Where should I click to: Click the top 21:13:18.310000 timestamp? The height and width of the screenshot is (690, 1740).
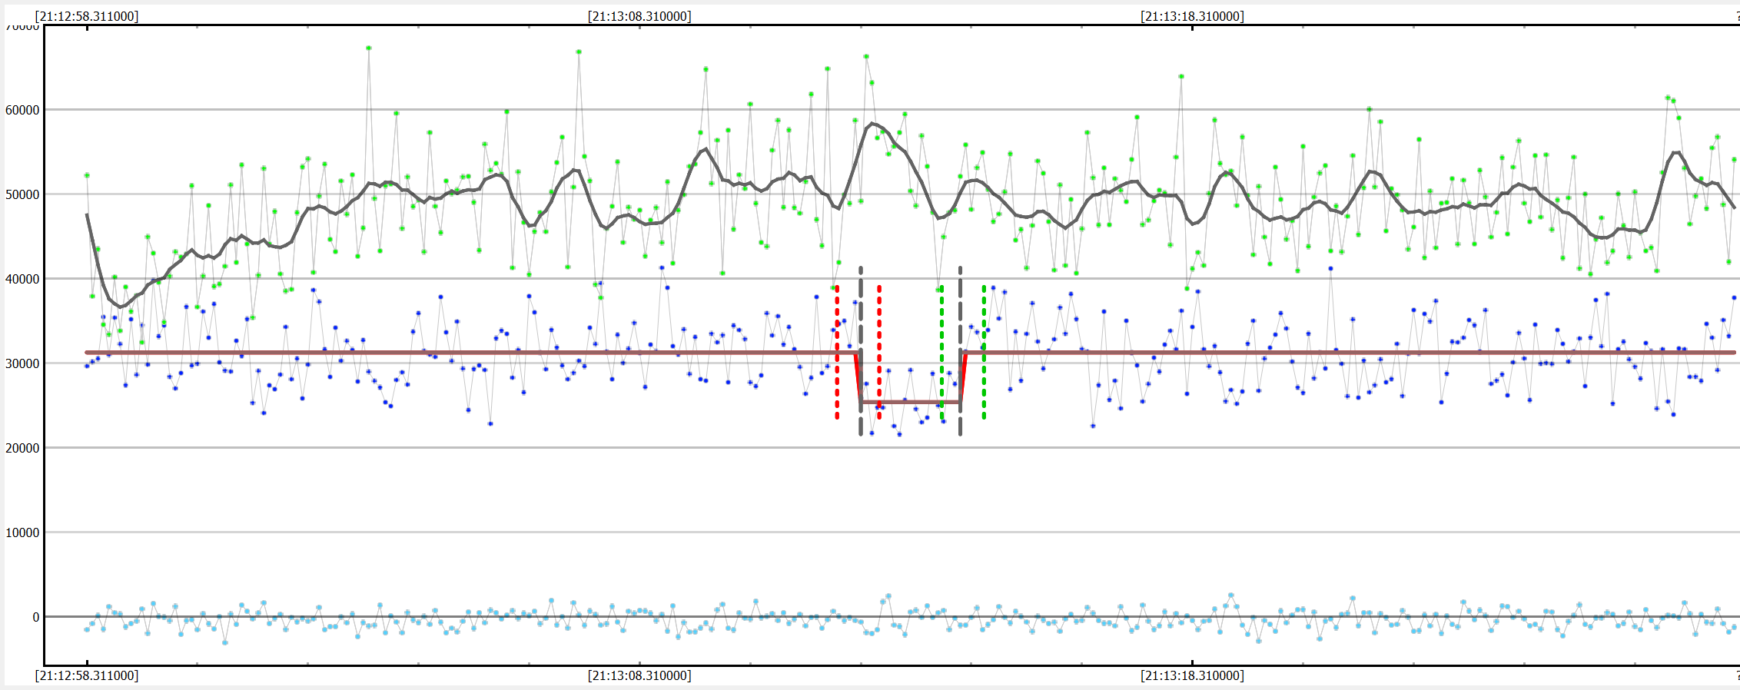coord(1192,16)
